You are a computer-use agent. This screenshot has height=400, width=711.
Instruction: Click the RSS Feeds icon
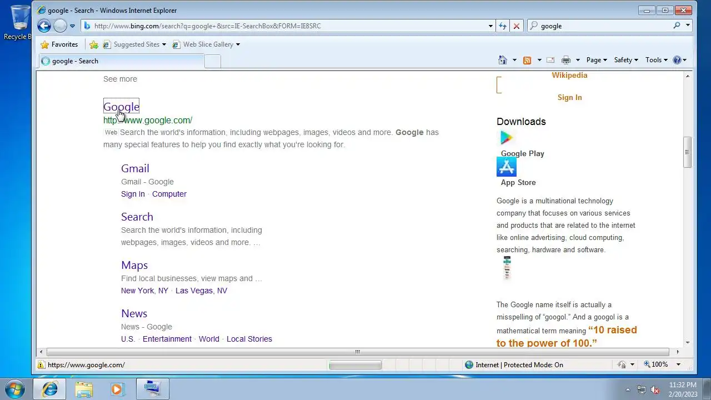[527, 60]
